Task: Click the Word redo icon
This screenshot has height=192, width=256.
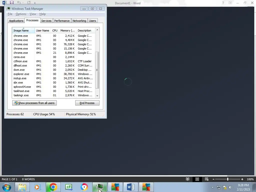Action: (x=29, y=2)
